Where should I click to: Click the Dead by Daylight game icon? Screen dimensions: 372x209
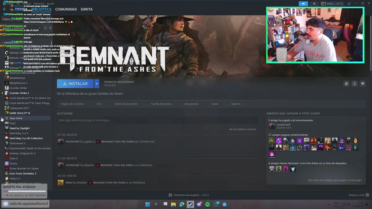pyautogui.click(x=7, y=128)
